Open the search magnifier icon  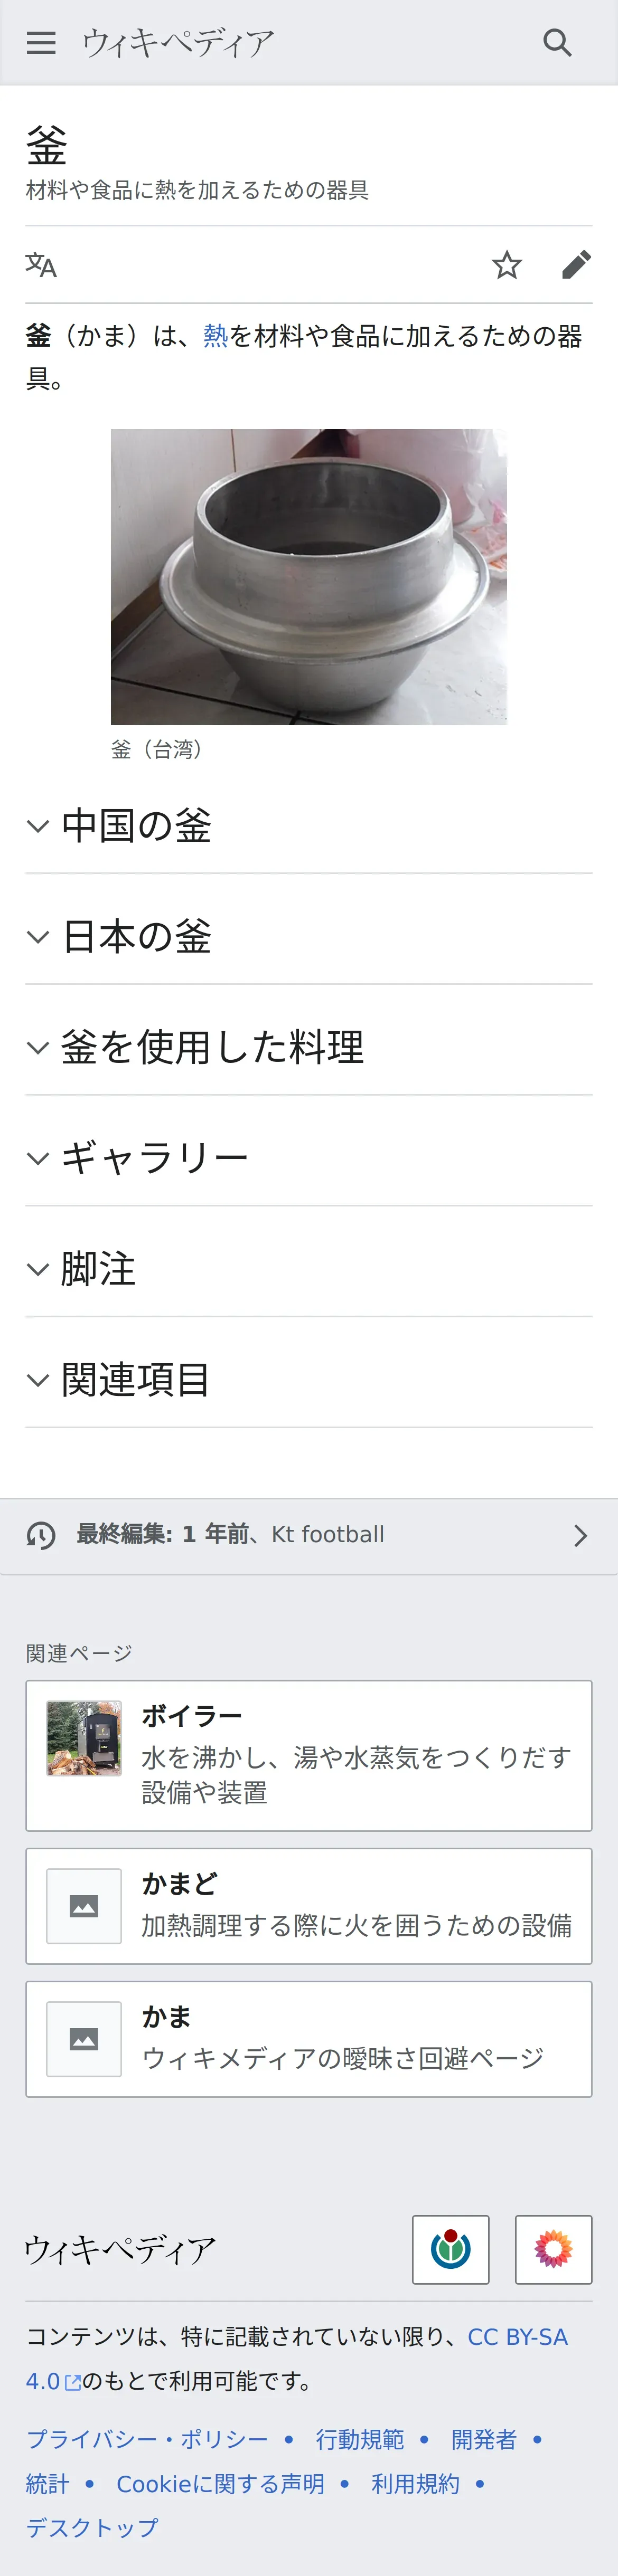[x=557, y=43]
